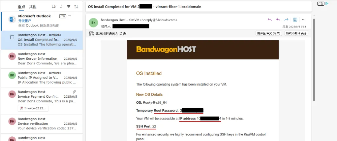Viewport: 337px width, 141px height.
Task: Click the select-all messages icon
Action: point(54,7)
